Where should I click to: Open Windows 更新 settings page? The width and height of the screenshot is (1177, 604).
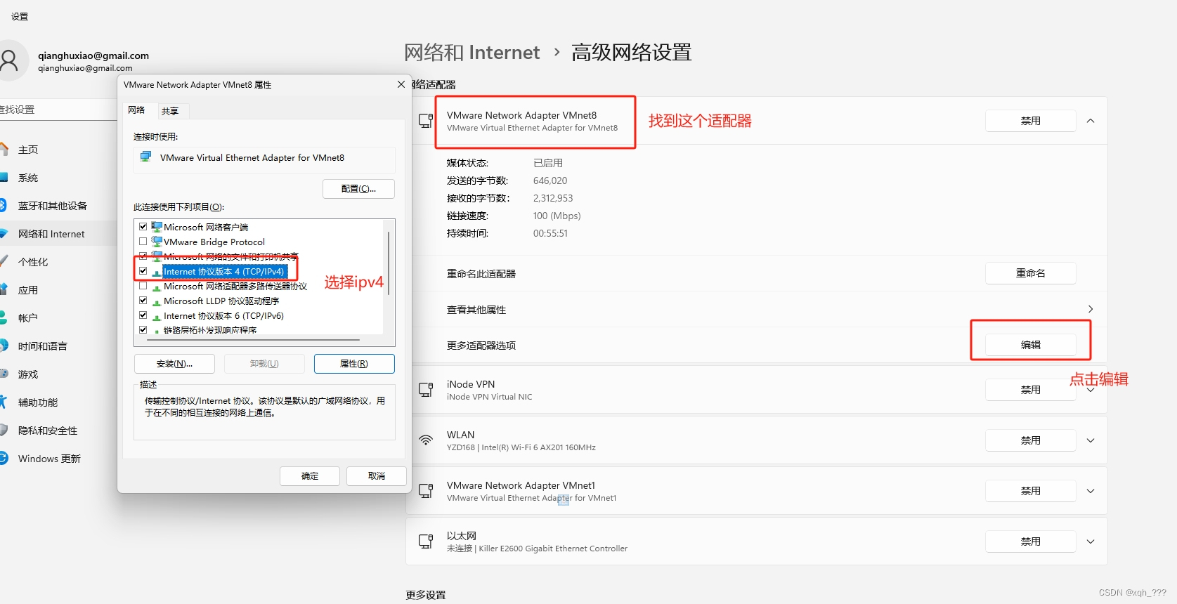[x=49, y=459]
